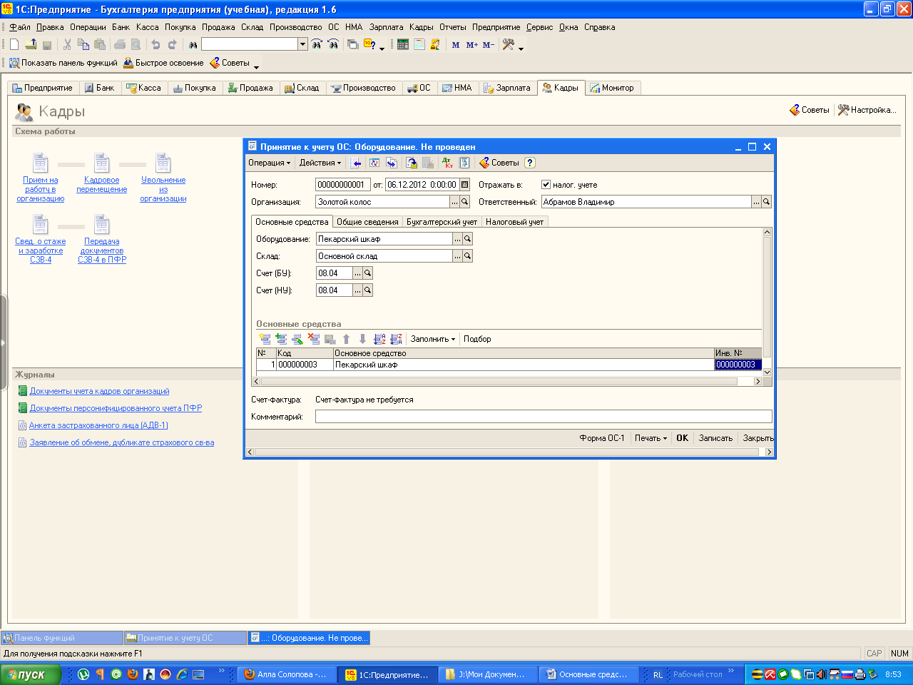Click the 1C help question icon in toolbar
The height and width of the screenshot is (685, 913).
[x=370, y=44]
